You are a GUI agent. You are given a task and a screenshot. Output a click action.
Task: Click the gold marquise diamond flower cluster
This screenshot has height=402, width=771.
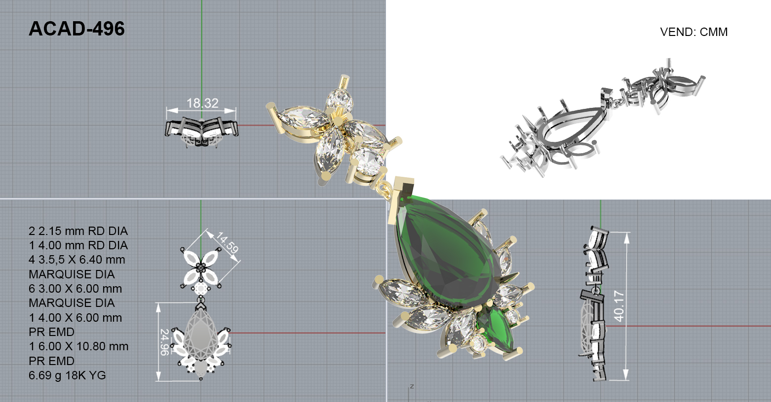(336, 131)
